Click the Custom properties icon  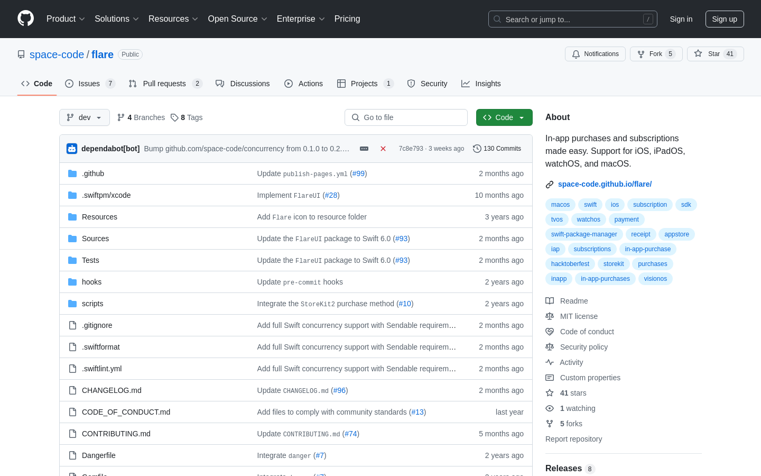[x=550, y=378]
